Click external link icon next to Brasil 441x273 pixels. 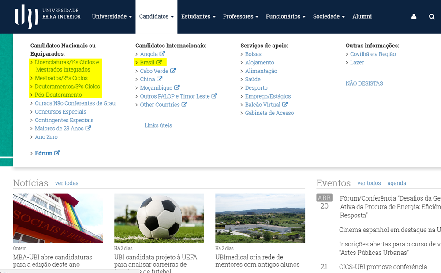(159, 62)
